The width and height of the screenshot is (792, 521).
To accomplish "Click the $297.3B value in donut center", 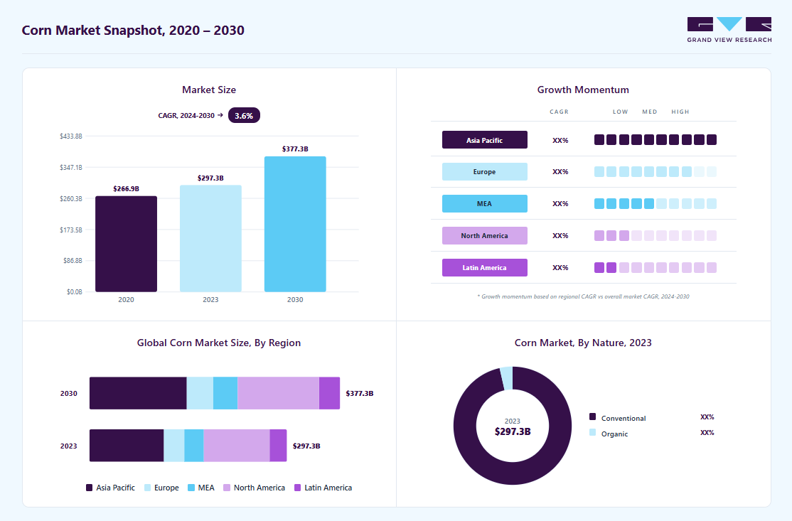I will coord(513,431).
